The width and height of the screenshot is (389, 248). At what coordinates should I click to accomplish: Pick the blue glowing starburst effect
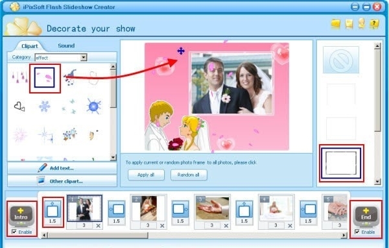coord(94,106)
